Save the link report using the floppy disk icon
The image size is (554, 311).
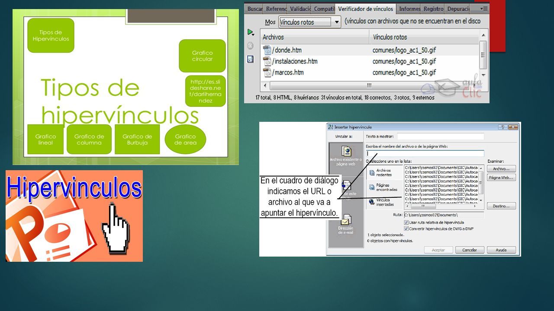tap(250, 59)
